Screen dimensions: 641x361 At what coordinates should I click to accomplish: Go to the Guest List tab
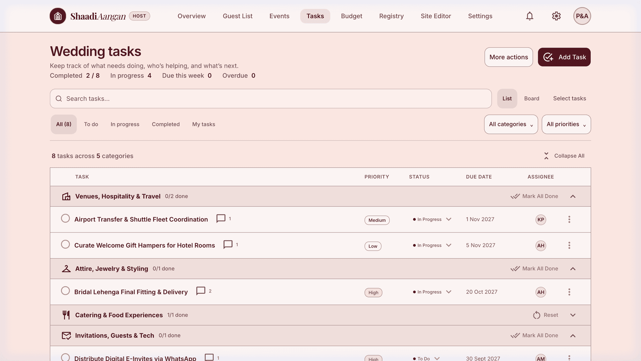coord(237,16)
